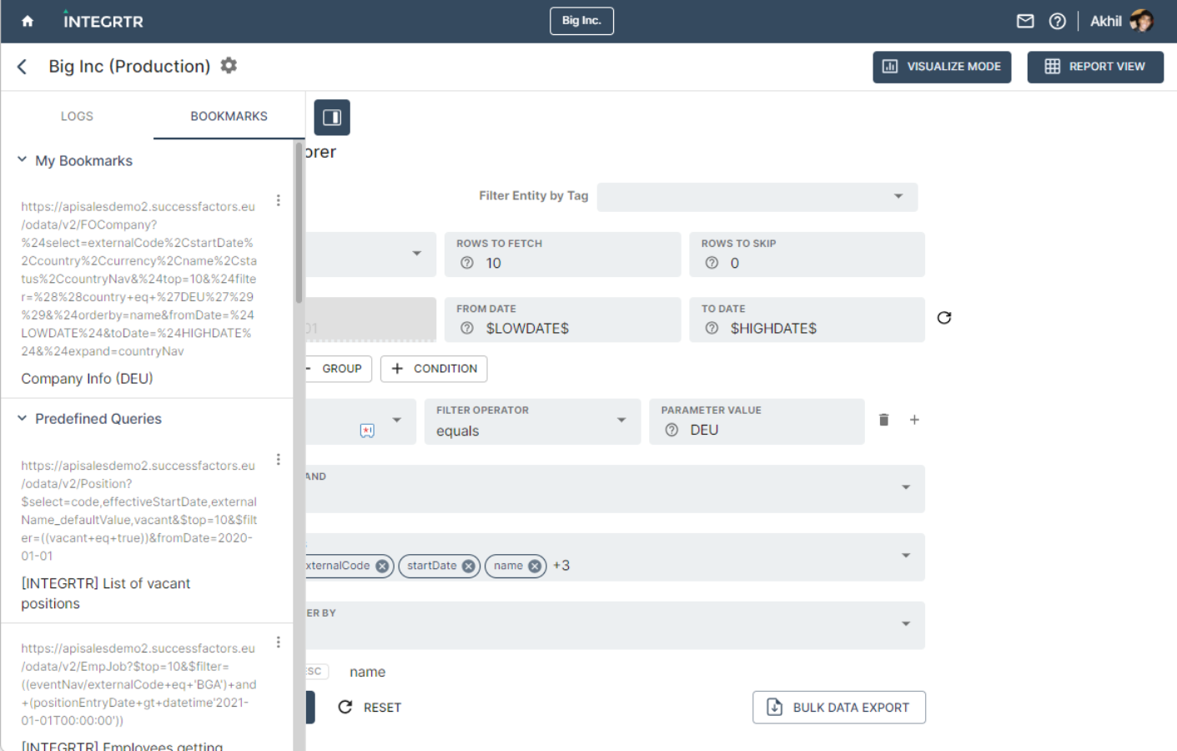Click the RESET button
Viewport: 1177px width, 751px height.
pos(370,708)
